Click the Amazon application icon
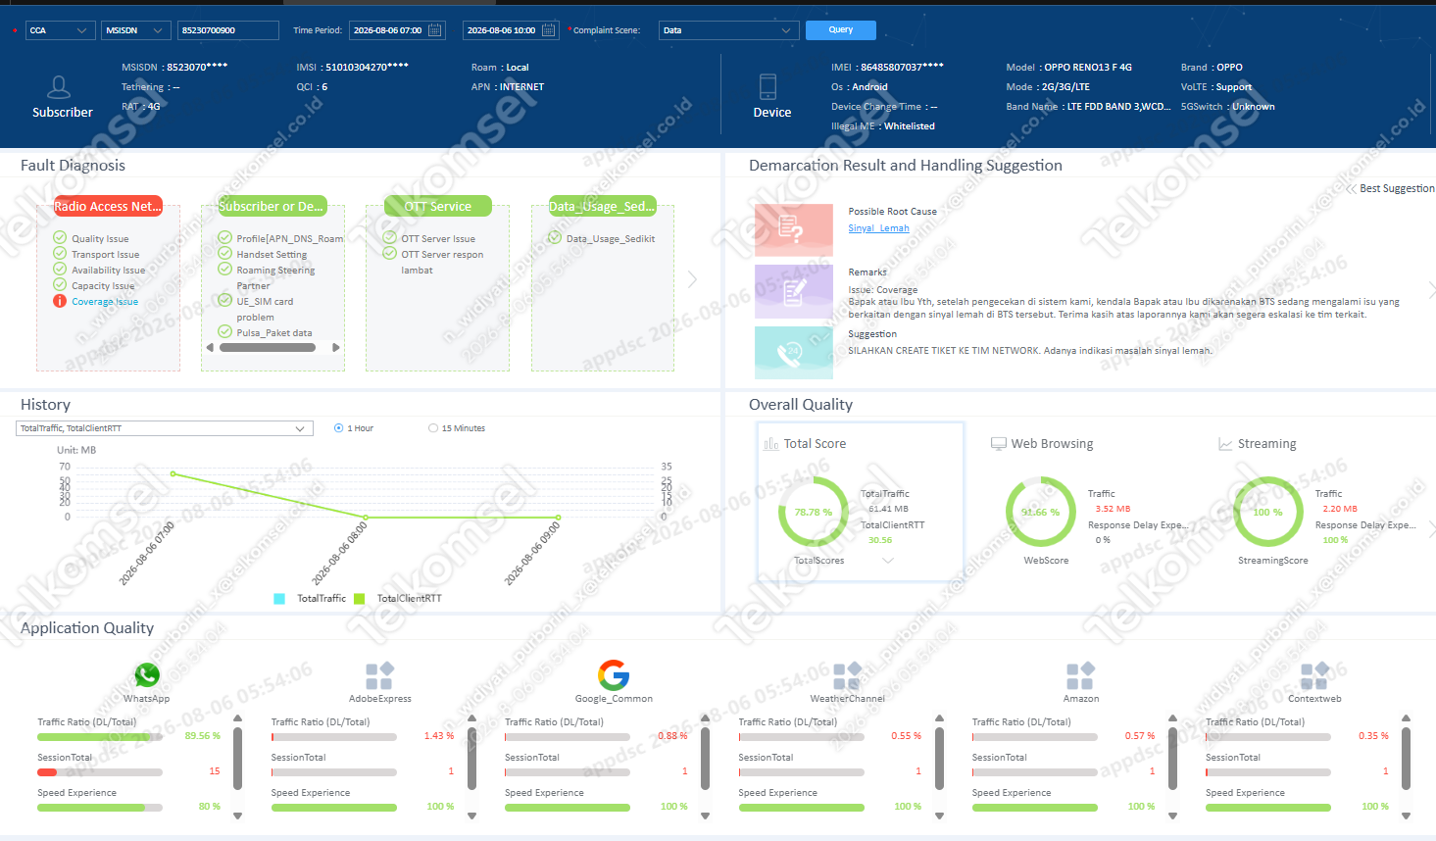 click(x=1080, y=675)
